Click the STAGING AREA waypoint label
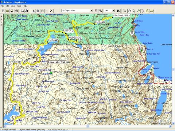 [x=121, y=16]
